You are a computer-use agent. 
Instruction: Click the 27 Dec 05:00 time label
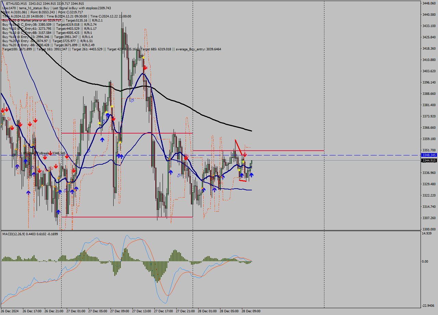point(98,311)
